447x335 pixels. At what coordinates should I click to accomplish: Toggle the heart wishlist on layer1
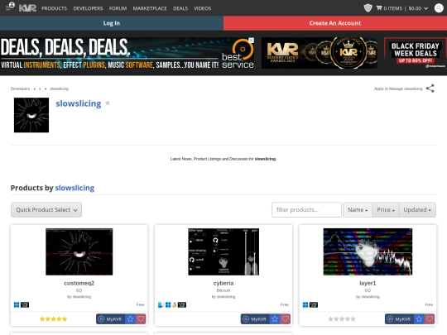click(430, 319)
